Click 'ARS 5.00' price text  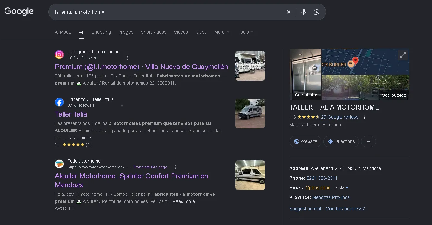click(x=64, y=208)
